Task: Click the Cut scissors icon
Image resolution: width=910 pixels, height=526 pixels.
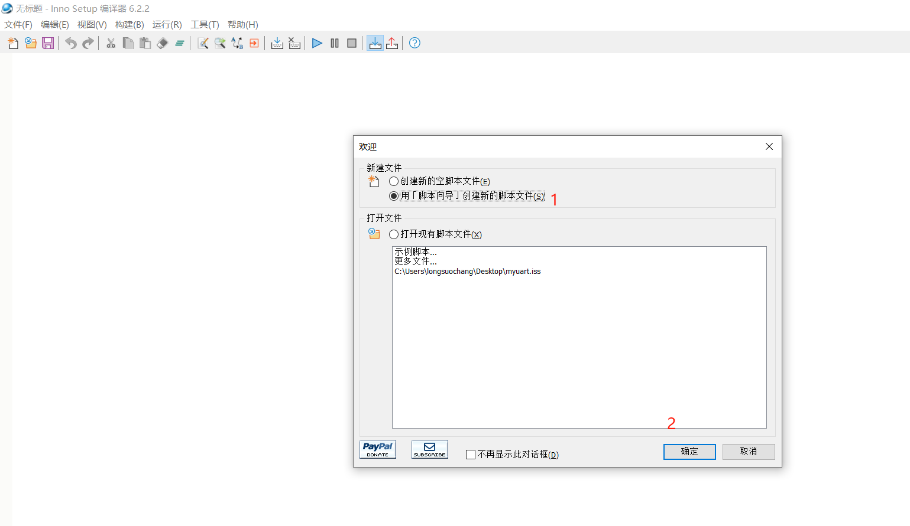Action: coord(111,43)
